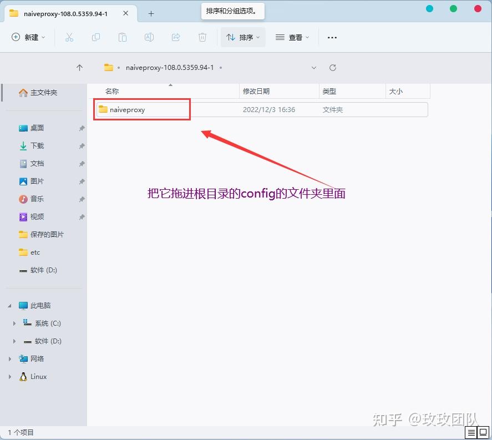The width and height of the screenshot is (492, 440).
Task: Select the naiveproxy folder row
Action: coord(262,109)
